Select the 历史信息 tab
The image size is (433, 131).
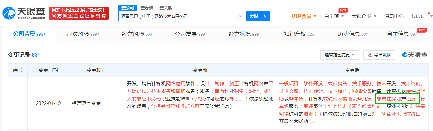353,34
